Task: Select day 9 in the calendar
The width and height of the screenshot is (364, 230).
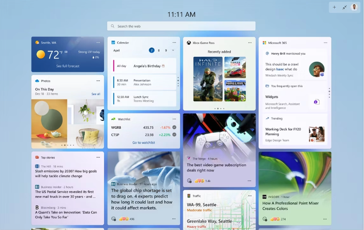Action: pos(166,50)
